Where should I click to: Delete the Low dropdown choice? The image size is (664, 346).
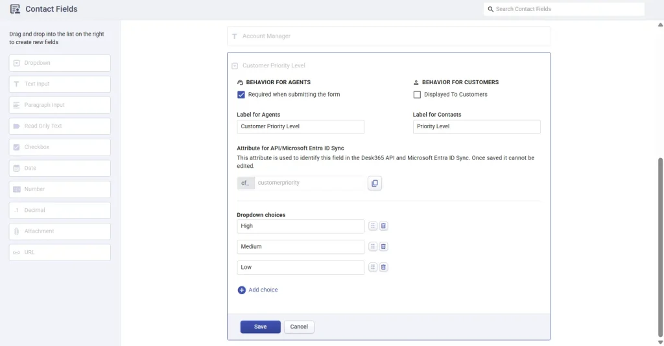(x=383, y=267)
